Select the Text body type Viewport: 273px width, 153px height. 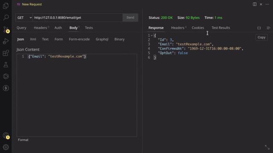pyautogui.click(x=45, y=39)
